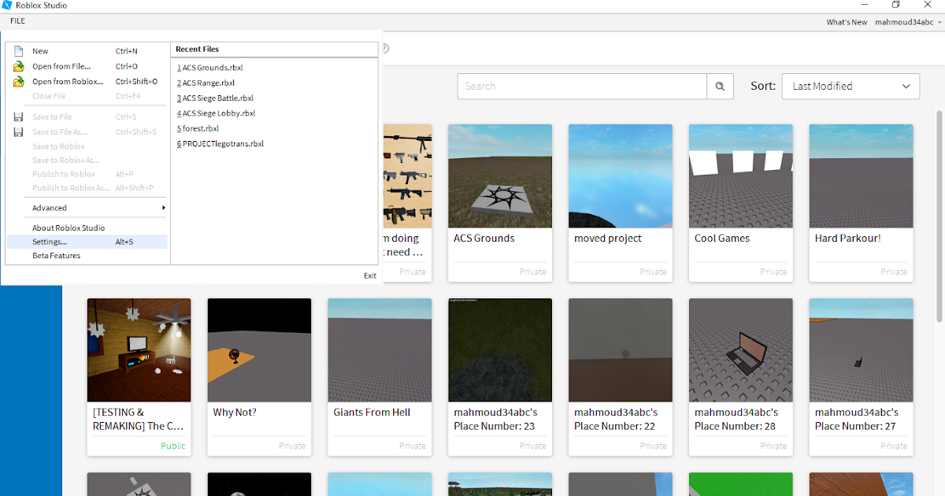Viewport: 945px width, 496px height.
Task: Open the Last Modified sort dropdown
Action: click(850, 86)
